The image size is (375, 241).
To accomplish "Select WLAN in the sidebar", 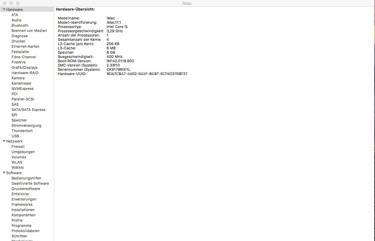I will (x=17, y=162).
